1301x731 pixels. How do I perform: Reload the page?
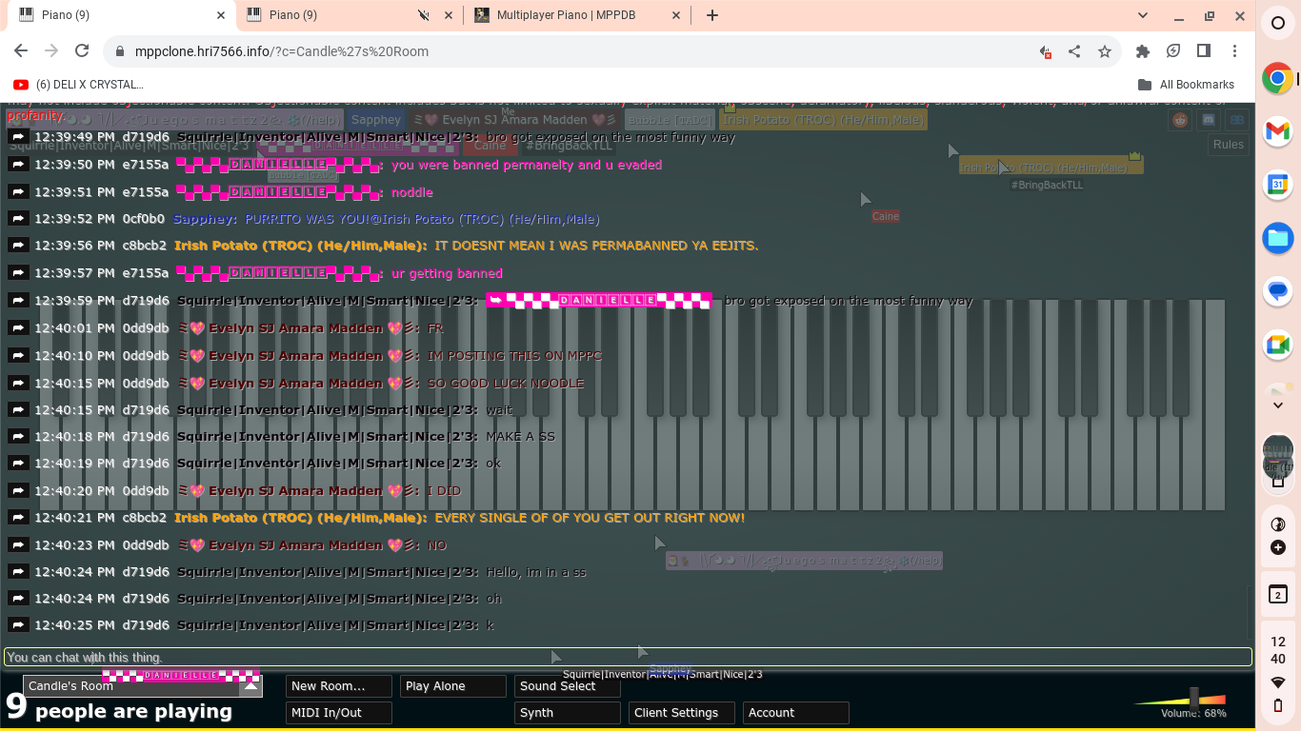82,51
